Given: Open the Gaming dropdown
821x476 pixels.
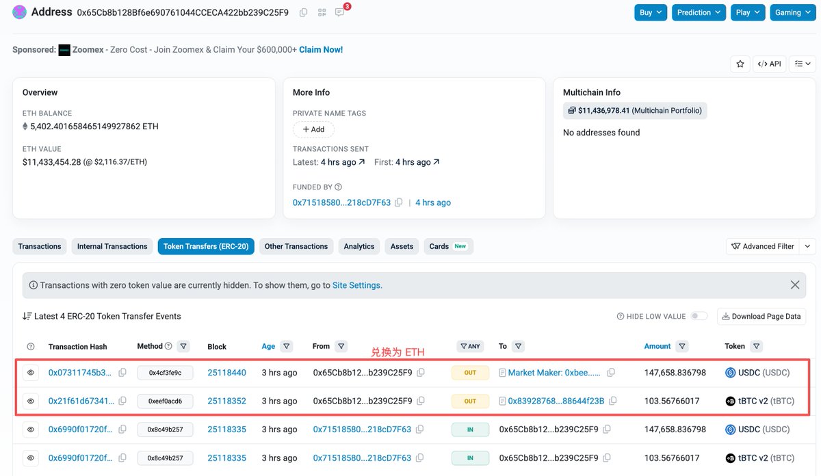Looking at the screenshot, I should pyautogui.click(x=793, y=12).
